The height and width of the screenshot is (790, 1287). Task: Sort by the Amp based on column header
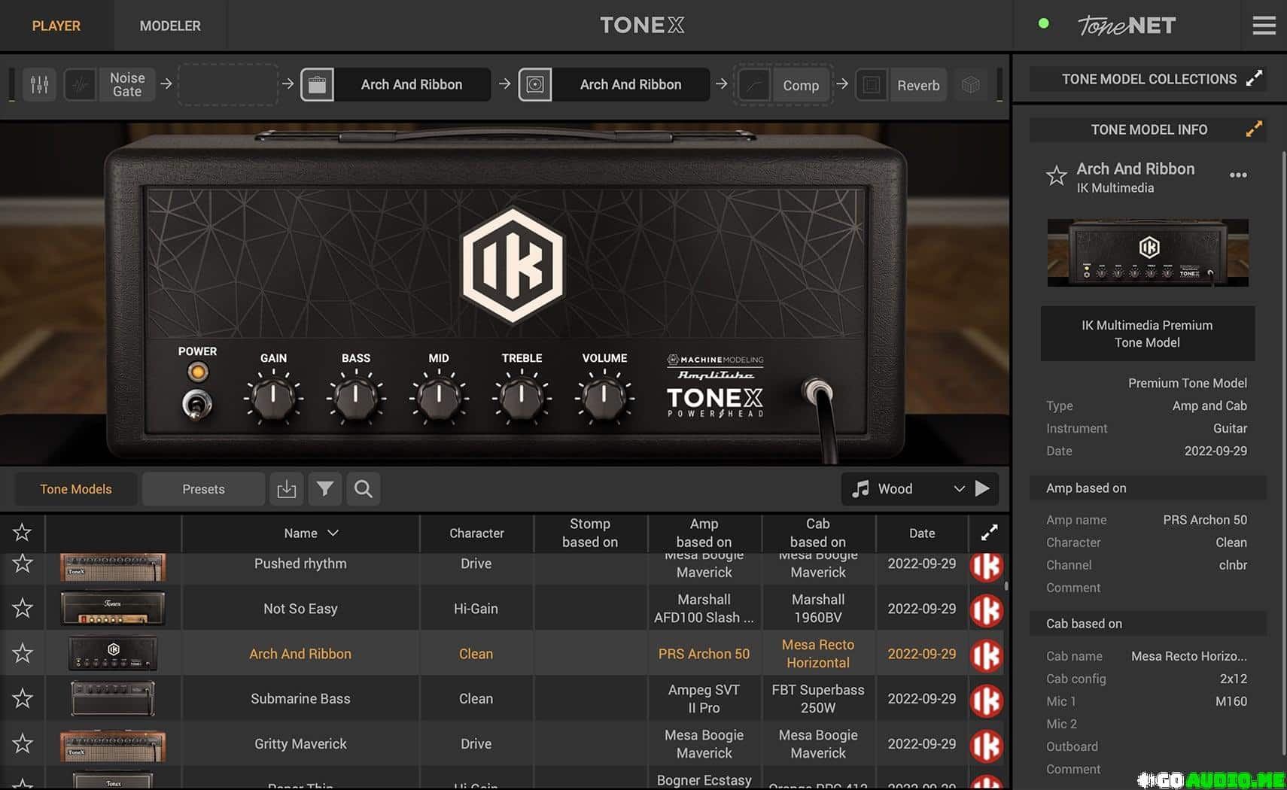click(704, 533)
